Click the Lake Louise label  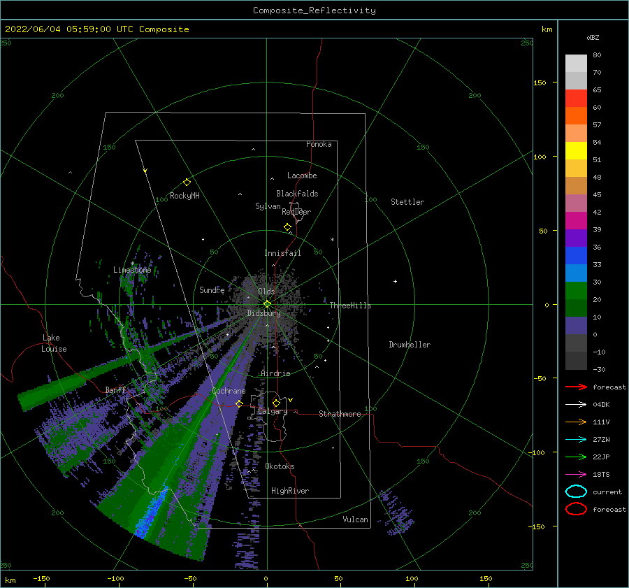point(54,343)
